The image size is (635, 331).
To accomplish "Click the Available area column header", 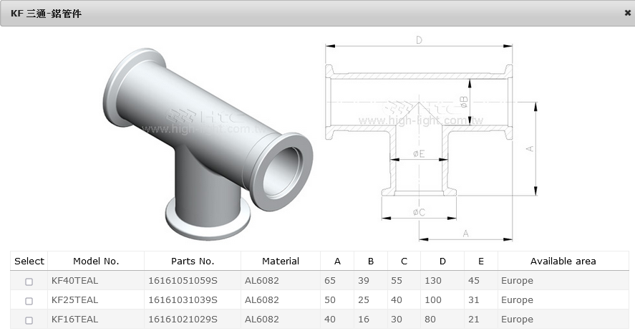I will point(563,261).
